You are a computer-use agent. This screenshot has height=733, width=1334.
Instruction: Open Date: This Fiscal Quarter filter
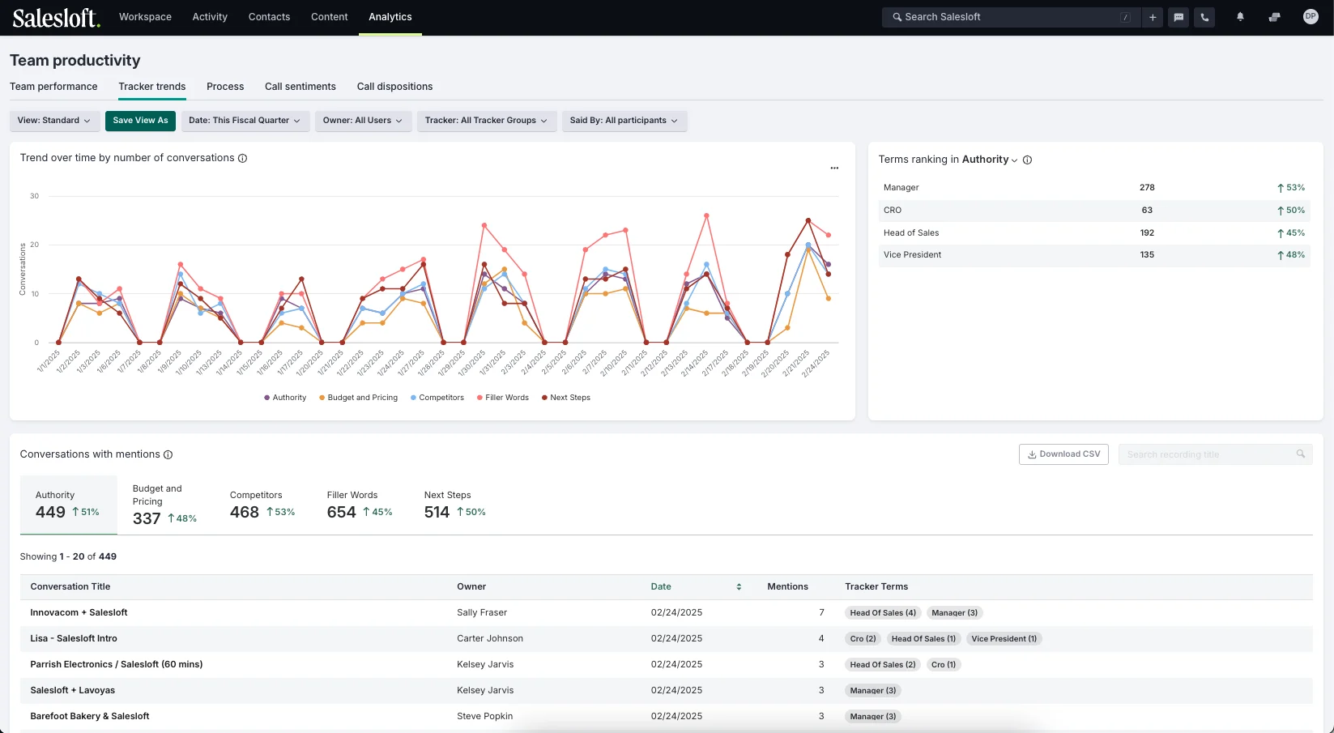[x=245, y=121]
